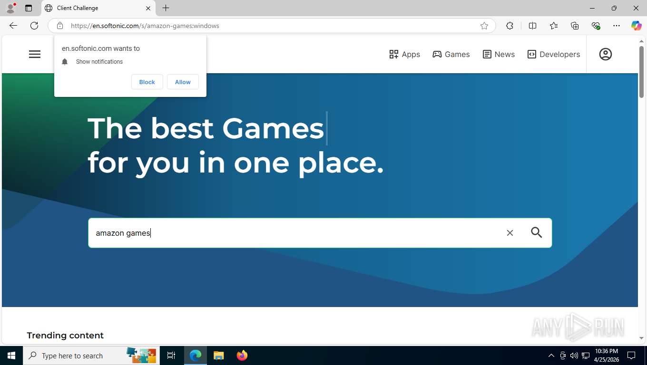The image size is (647, 365).
Task: Open tab actions menu
Action: tap(29, 8)
